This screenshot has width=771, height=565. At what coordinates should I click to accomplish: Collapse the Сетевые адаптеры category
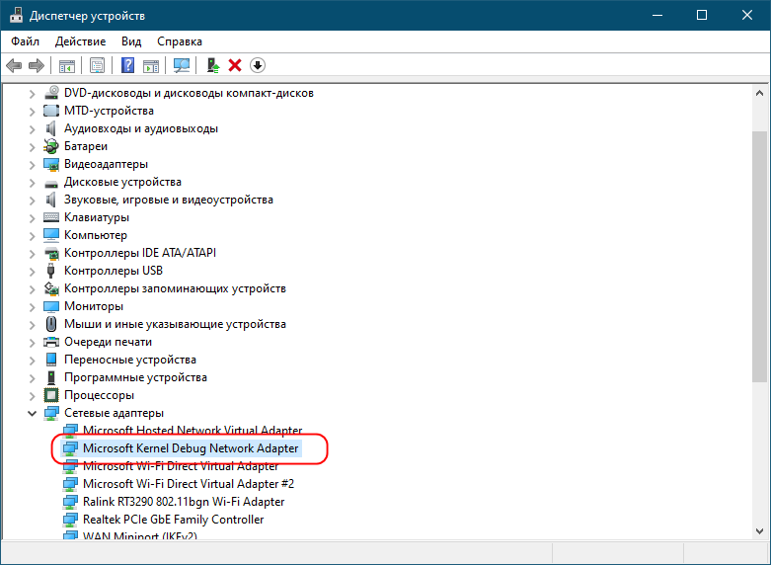coord(32,413)
